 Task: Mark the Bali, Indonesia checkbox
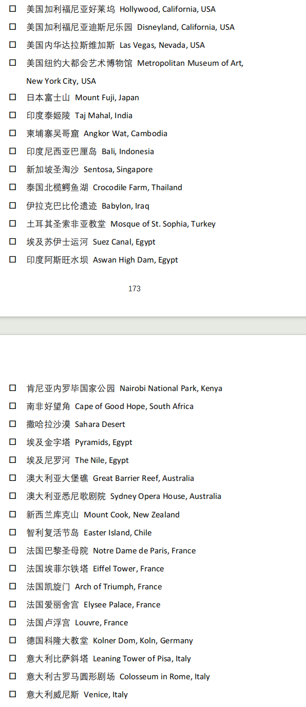coord(12,151)
